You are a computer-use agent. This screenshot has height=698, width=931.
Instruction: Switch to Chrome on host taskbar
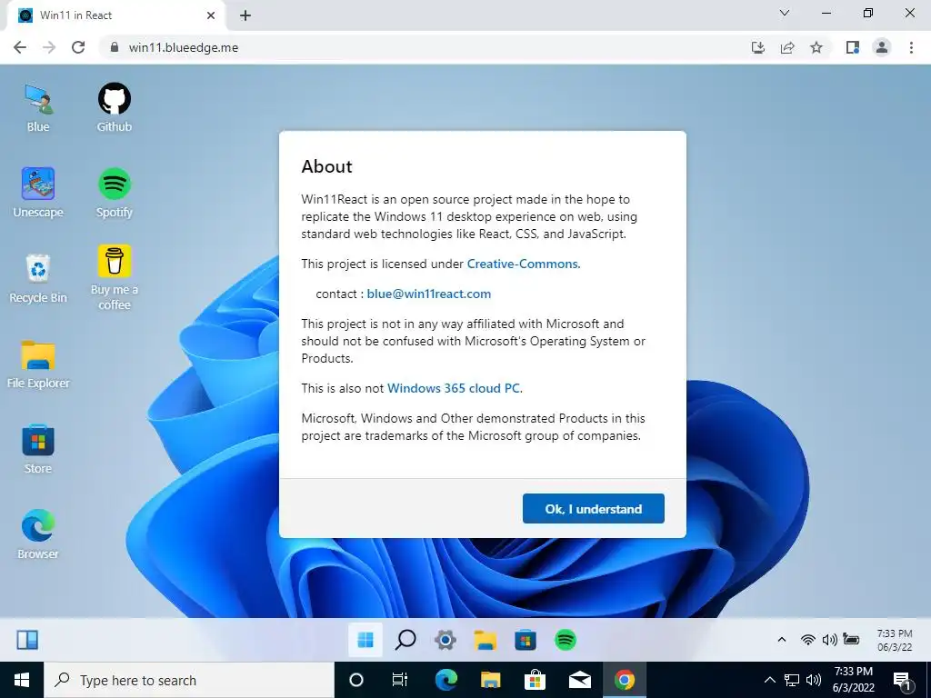coord(624,680)
